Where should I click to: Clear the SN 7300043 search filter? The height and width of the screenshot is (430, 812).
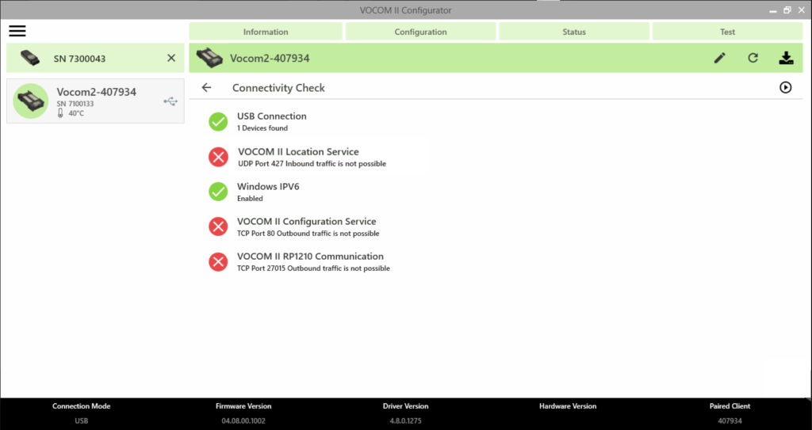pyautogui.click(x=171, y=58)
